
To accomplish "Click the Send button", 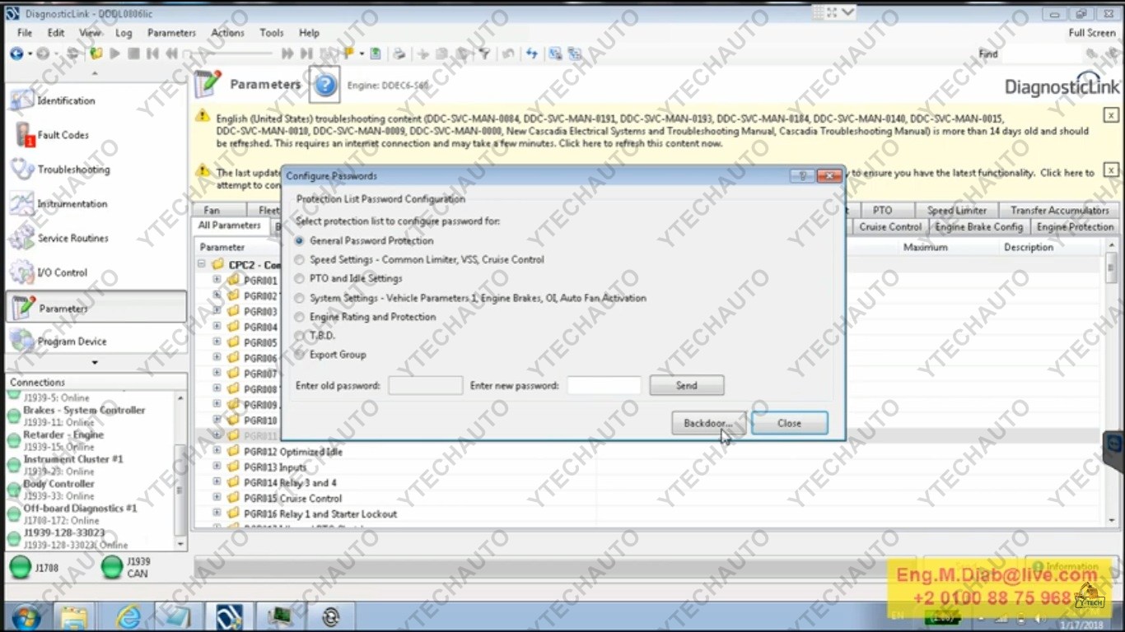I will click(687, 385).
